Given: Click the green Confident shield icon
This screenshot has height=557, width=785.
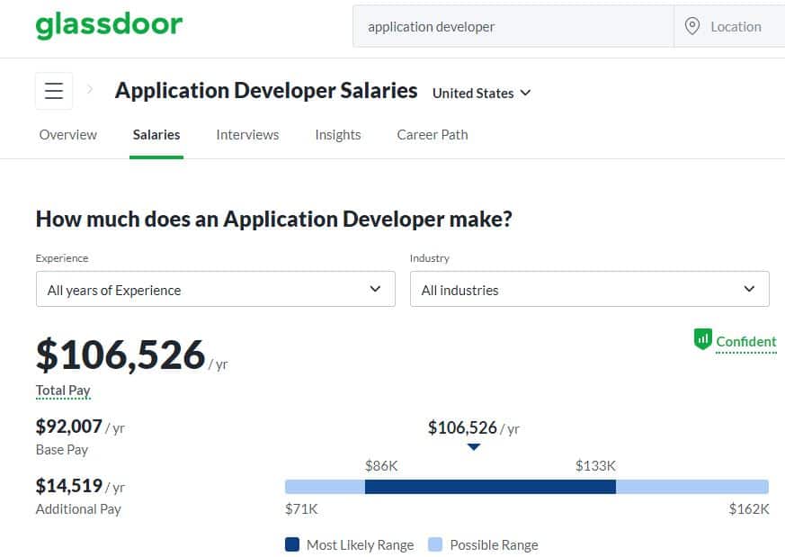Looking at the screenshot, I should pos(703,339).
